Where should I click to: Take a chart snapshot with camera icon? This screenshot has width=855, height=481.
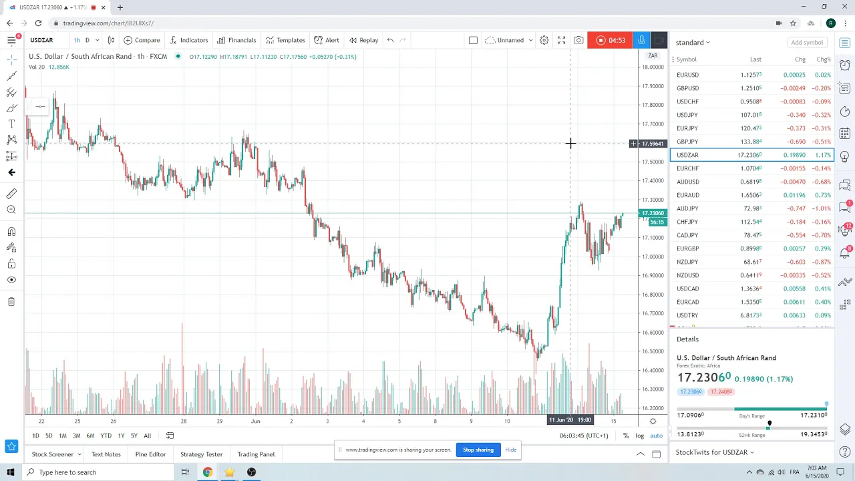pos(578,40)
